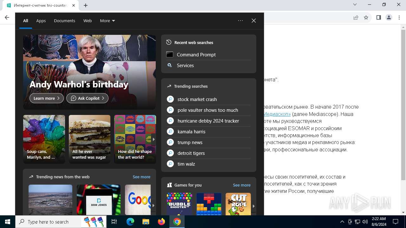The width and height of the screenshot is (406, 228).
Task: Switch to Chrome on the taskbar
Action: point(177,222)
